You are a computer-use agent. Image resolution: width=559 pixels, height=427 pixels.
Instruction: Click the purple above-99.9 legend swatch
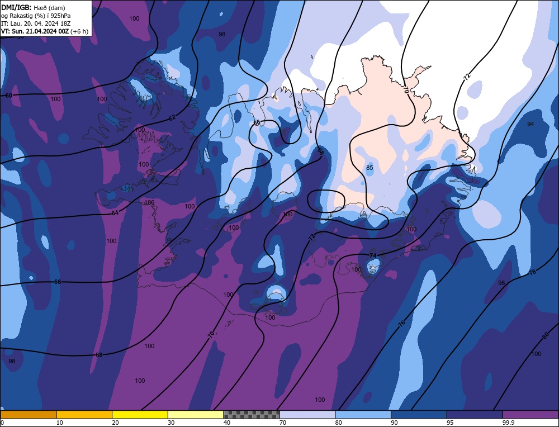point(530,414)
